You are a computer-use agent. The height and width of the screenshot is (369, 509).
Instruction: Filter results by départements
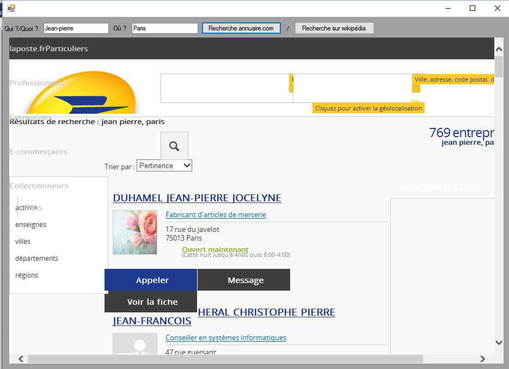[x=36, y=259]
